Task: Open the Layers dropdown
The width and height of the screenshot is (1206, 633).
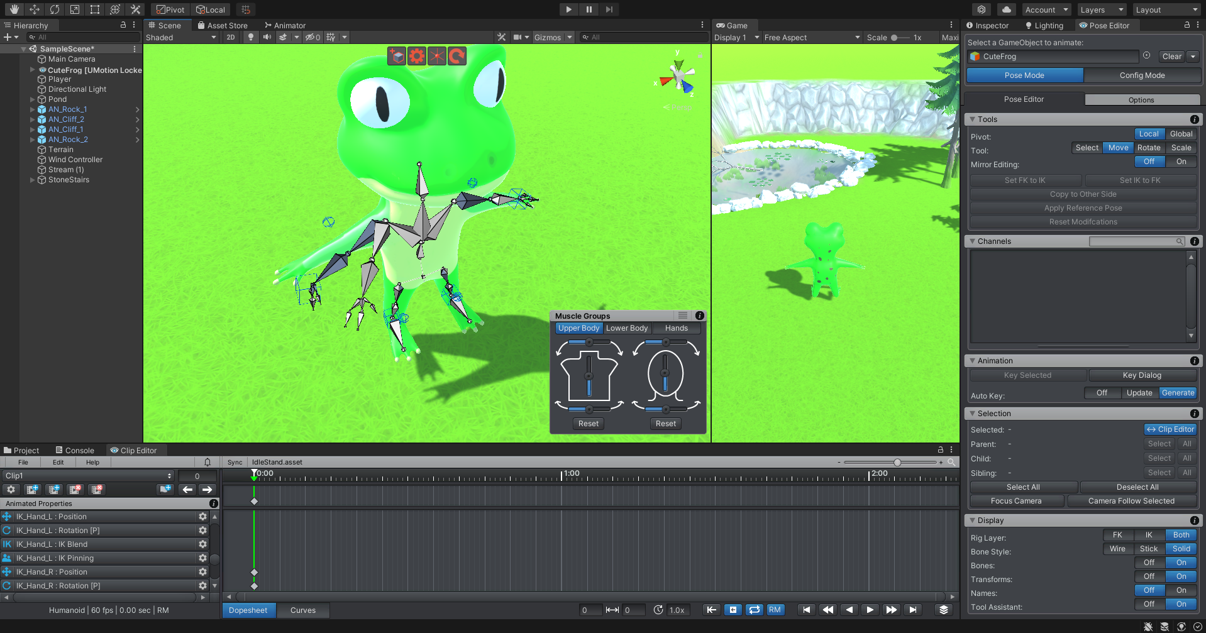Action: click(1102, 9)
